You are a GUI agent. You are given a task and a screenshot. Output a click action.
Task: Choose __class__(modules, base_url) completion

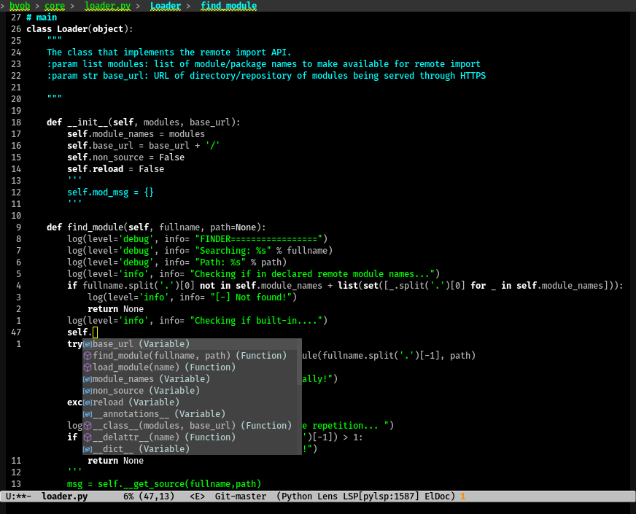tap(190, 426)
